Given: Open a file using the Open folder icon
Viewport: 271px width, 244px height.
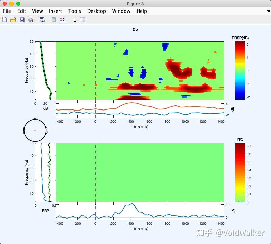Looking at the screenshot, I should click(x=13, y=20).
